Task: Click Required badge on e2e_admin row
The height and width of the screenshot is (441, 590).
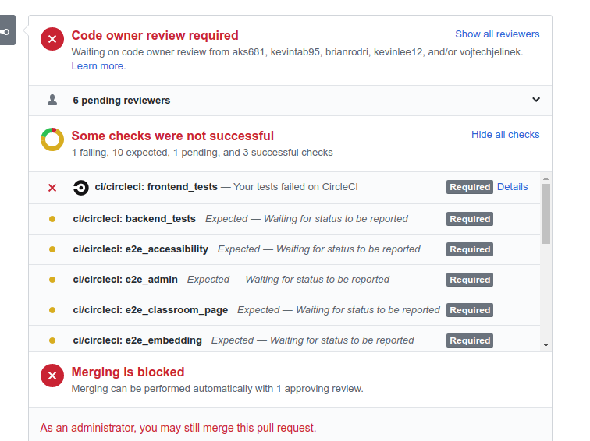Action: pos(470,280)
